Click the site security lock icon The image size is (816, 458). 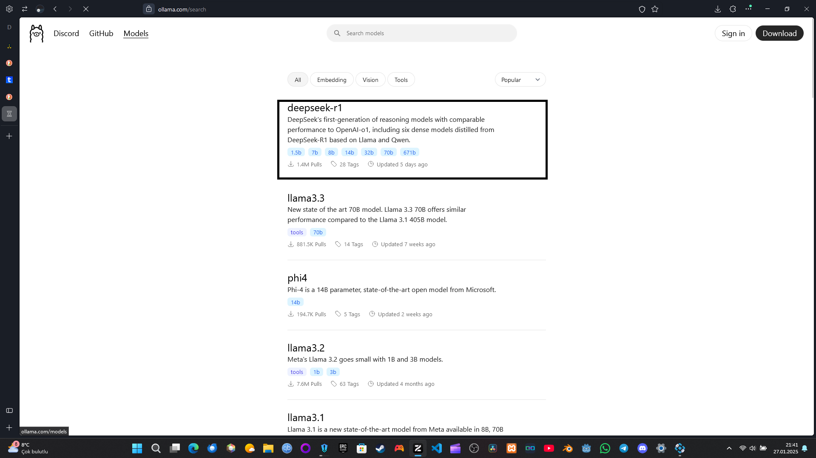point(149,9)
